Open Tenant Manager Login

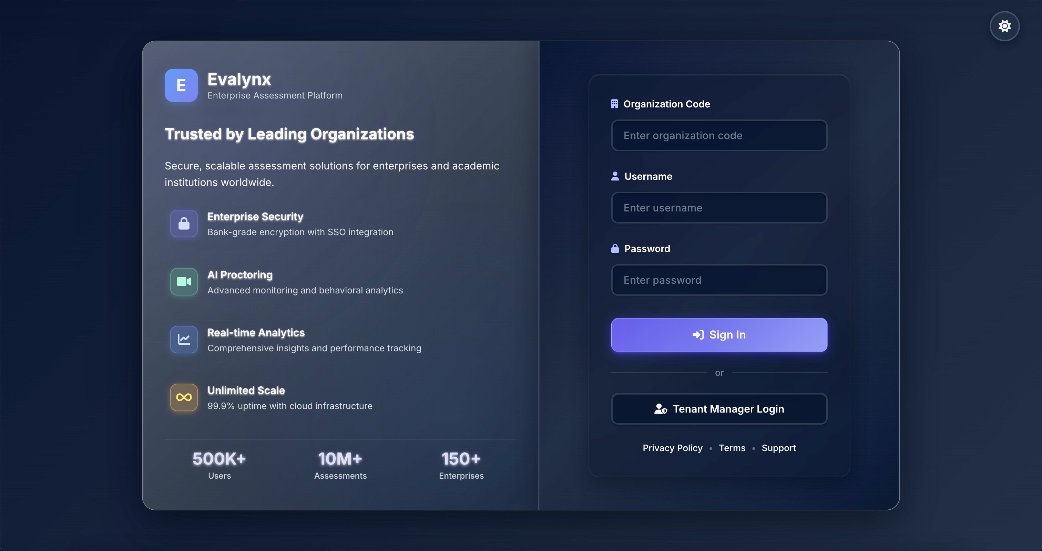719,409
